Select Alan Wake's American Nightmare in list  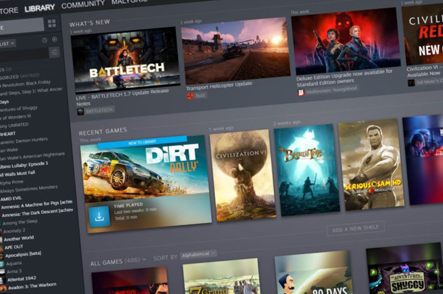(x=32, y=156)
